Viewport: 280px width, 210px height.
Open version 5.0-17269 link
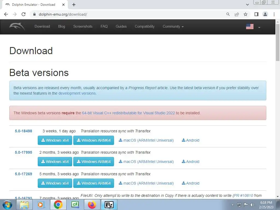[24, 174]
